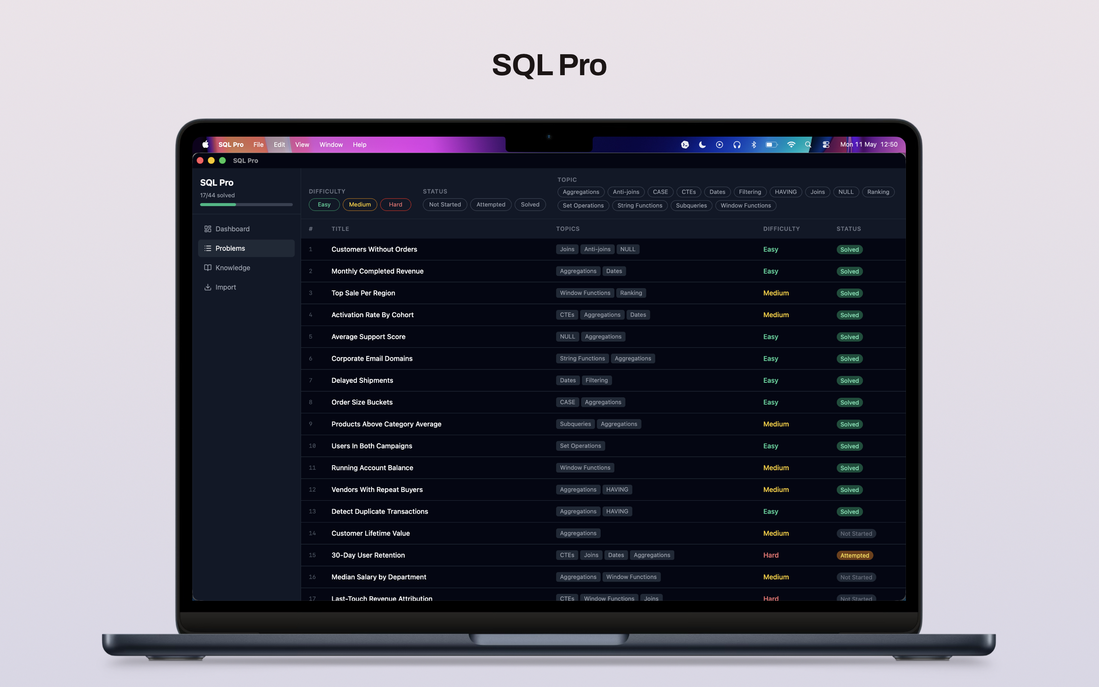This screenshot has height=687, width=1099.
Task: Open the View menu
Action: pyautogui.click(x=302, y=145)
